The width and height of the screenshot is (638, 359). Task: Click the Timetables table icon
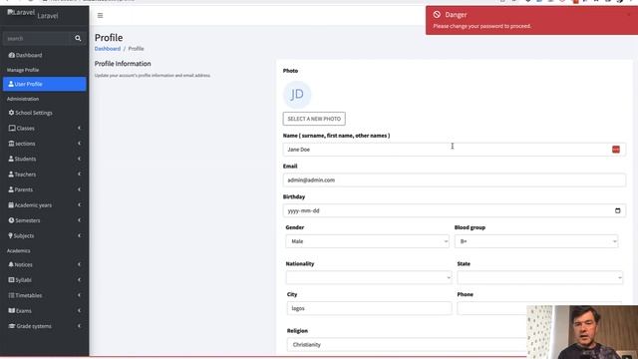11,295
